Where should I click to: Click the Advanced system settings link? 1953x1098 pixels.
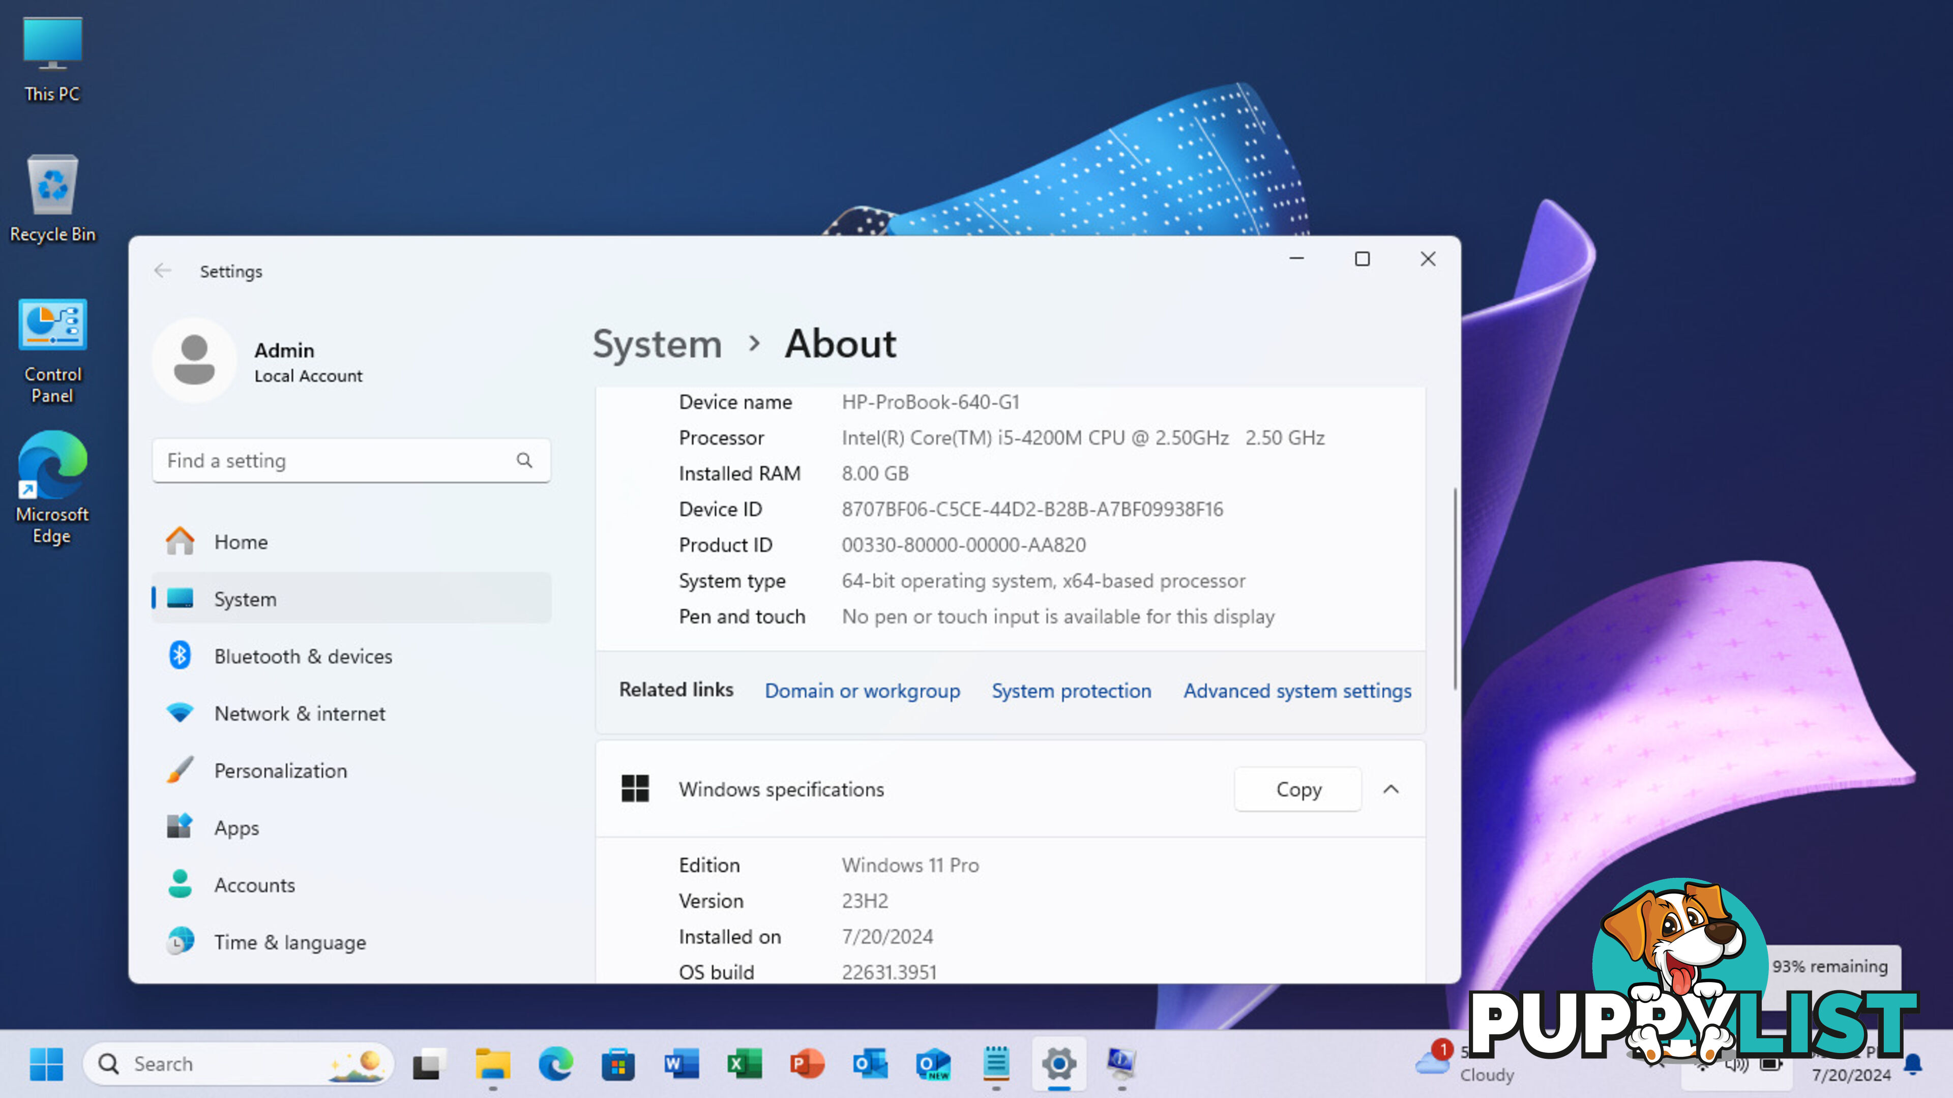tap(1297, 689)
